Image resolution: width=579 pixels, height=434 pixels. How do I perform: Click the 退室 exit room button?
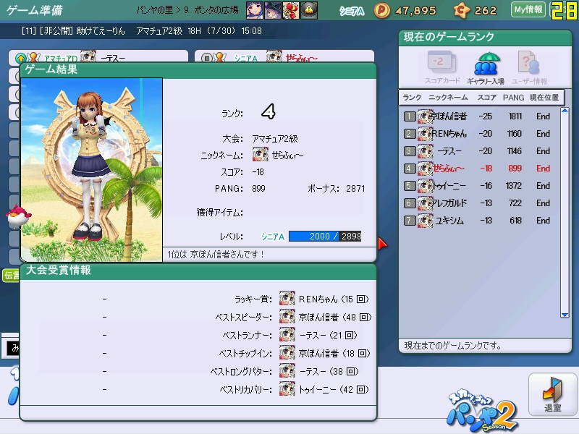click(x=552, y=394)
